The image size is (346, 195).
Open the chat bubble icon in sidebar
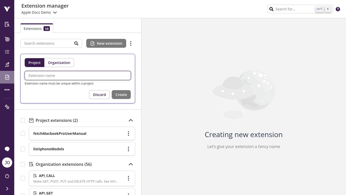click(x=7, y=149)
